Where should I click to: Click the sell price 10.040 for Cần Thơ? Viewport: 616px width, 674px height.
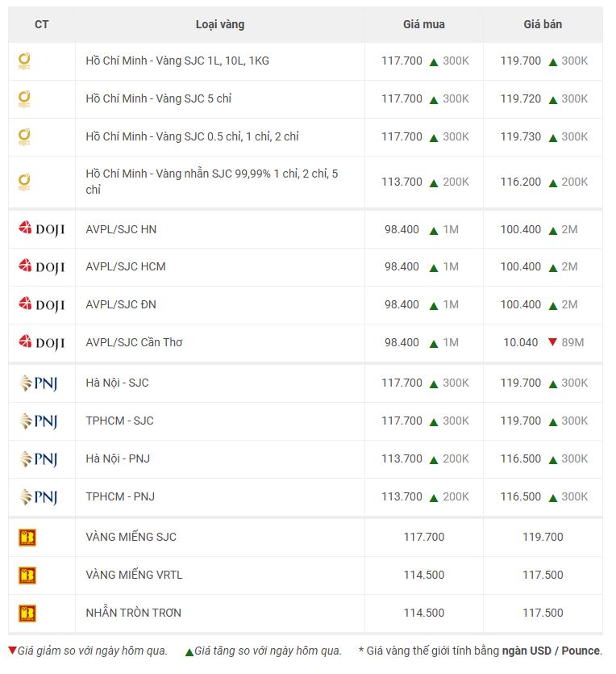[x=520, y=342]
